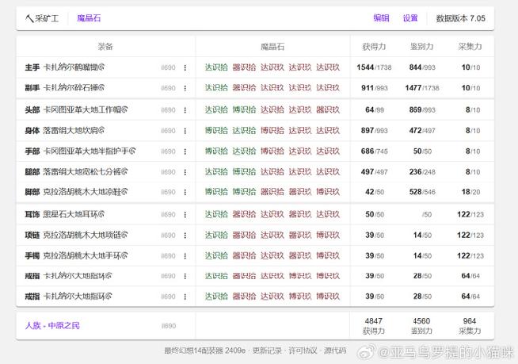This screenshot has width=518, height=364.
Task: Open three-dot menu for 身体 gear row
Action: point(185,131)
